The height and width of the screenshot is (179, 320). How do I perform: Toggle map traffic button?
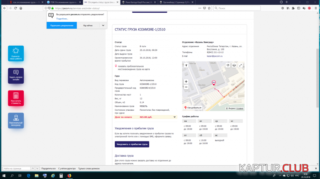228,65
